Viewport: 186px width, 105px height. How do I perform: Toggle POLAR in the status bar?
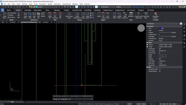pos(134,104)
